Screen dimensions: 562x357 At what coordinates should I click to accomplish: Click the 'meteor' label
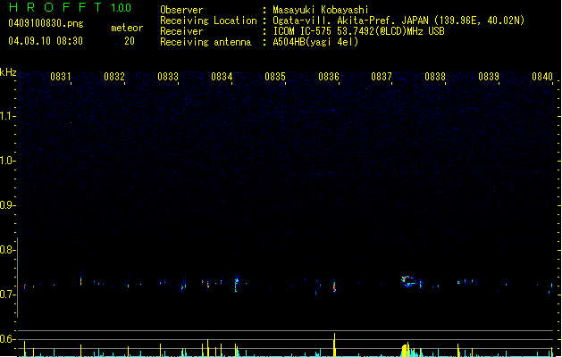[127, 28]
